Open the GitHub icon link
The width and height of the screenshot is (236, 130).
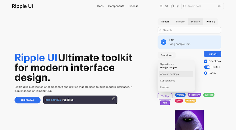(172, 6)
